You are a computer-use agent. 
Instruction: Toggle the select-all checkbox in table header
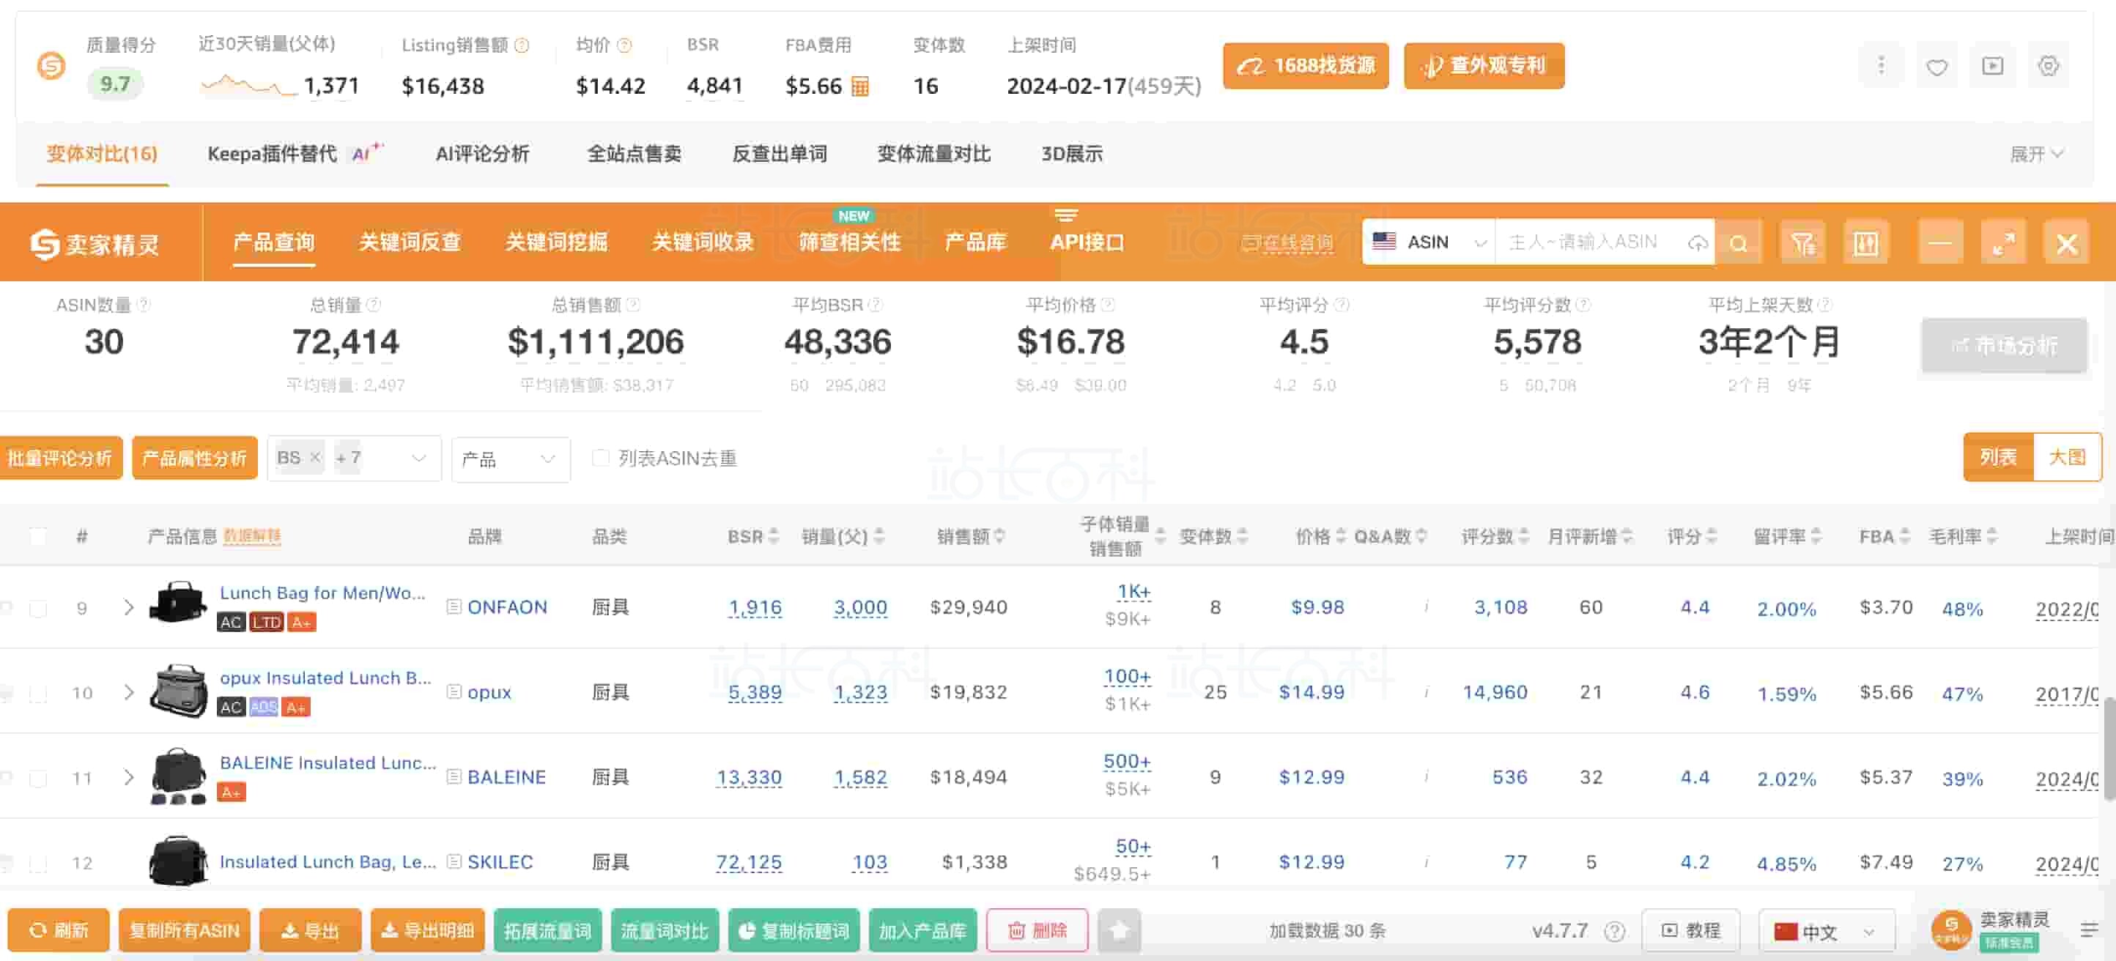38,536
